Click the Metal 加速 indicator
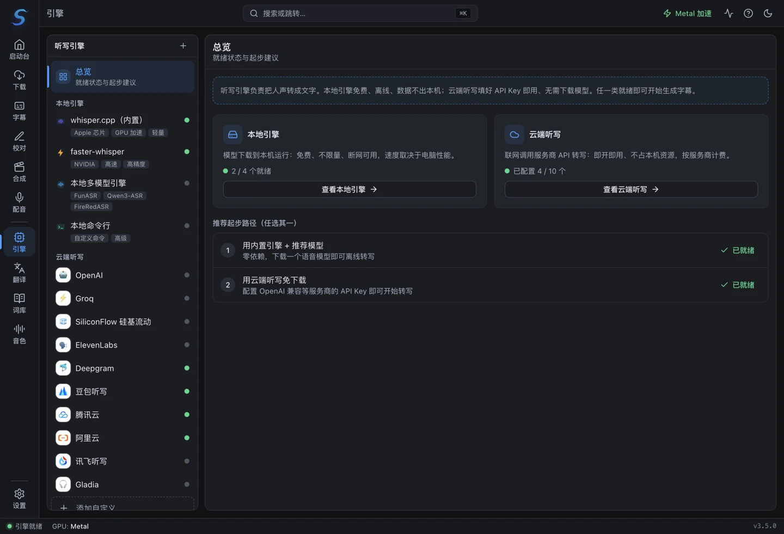The width and height of the screenshot is (784, 534). (687, 13)
